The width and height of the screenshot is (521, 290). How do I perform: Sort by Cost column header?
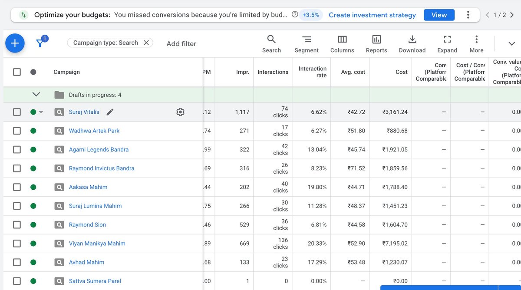402,72
